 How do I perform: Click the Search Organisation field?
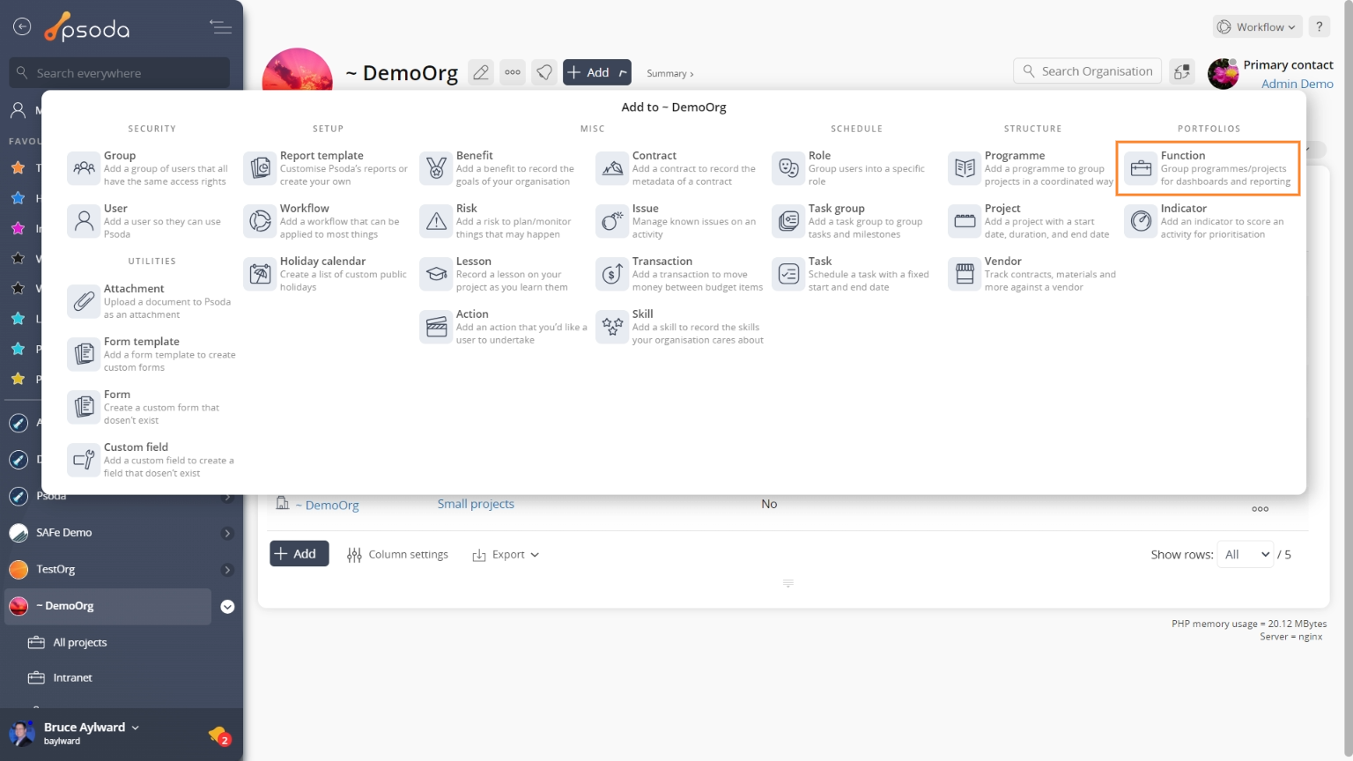click(x=1088, y=71)
